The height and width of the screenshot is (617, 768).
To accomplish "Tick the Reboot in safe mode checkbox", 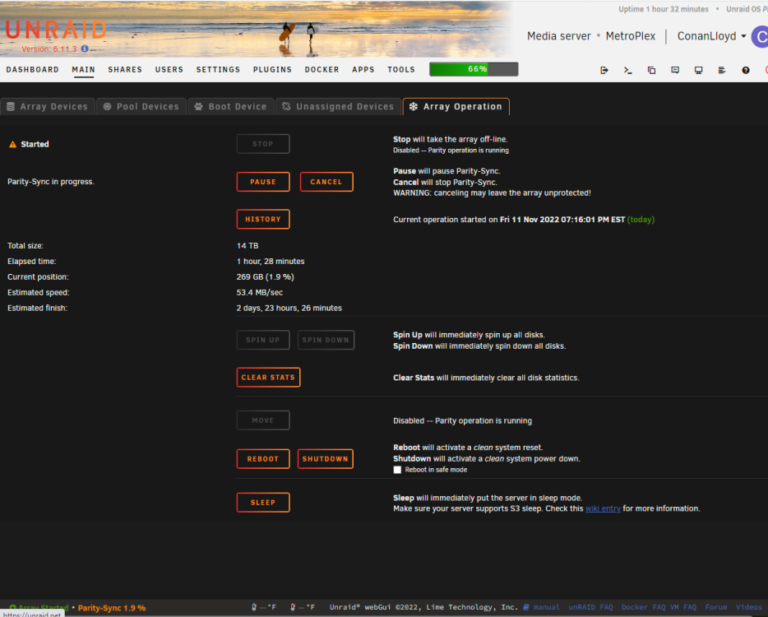I will tap(397, 470).
